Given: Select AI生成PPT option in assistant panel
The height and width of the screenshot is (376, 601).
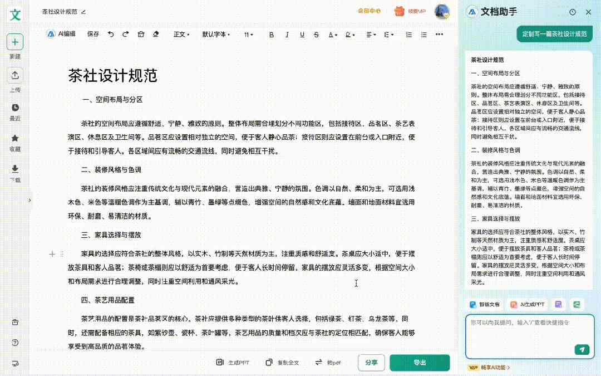Looking at the screenshot, I should tap(528, 305).
